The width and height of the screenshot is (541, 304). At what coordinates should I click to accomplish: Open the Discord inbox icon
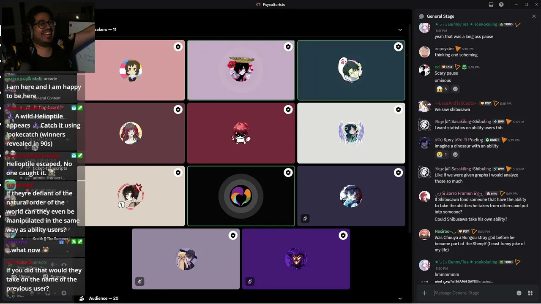tap(491, 5)
